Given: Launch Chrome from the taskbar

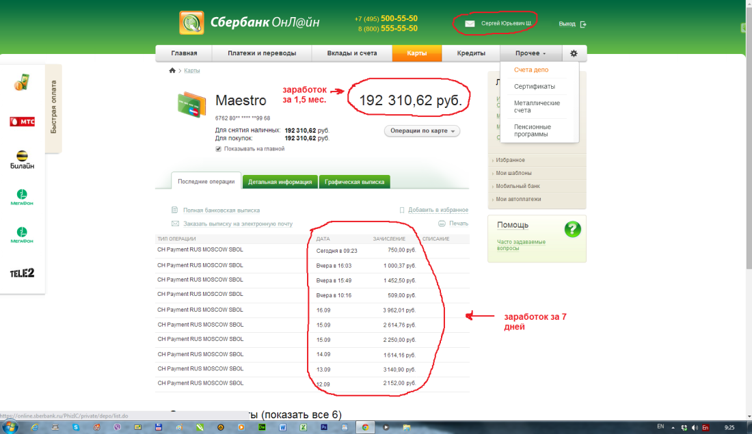Looking at the screenshot, I should click(x=364, y=426).
